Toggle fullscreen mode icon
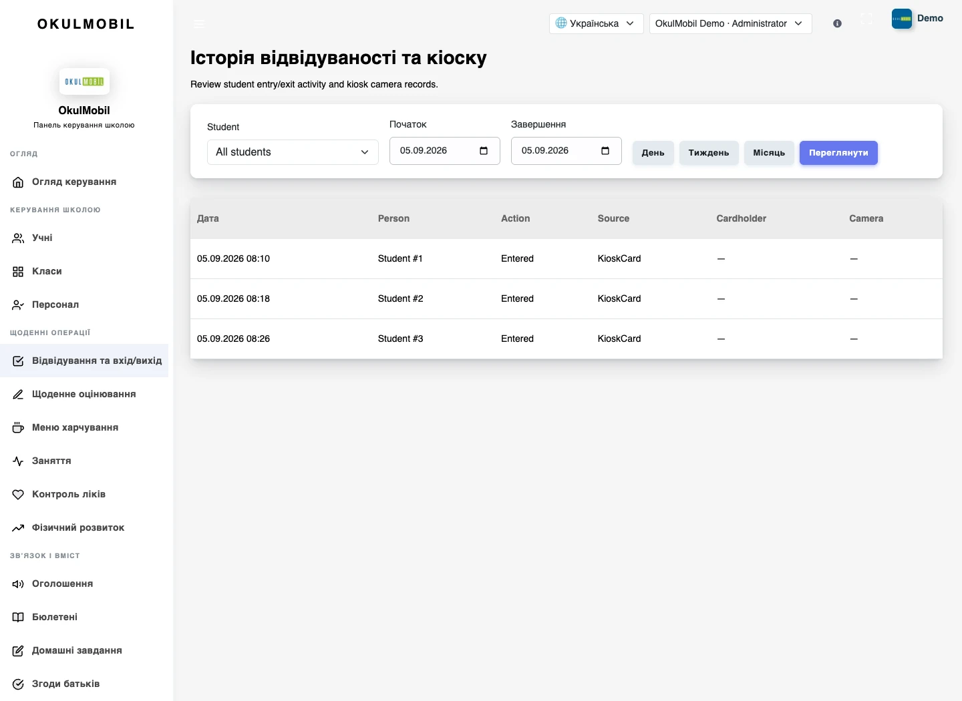This screenshot has height=701, width=962. point(866,19)
